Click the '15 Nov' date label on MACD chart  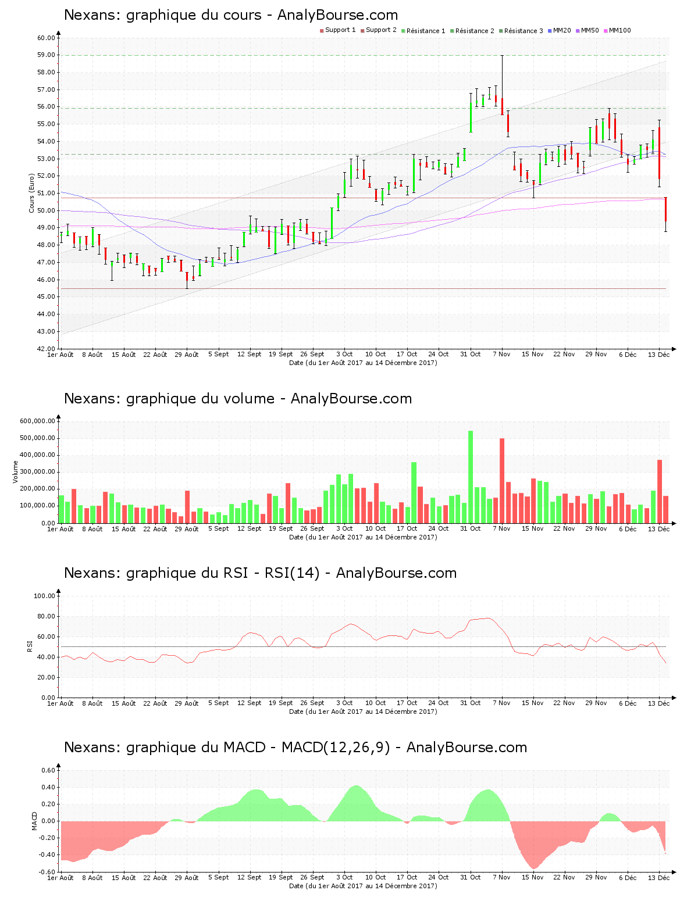click(533, 878)
